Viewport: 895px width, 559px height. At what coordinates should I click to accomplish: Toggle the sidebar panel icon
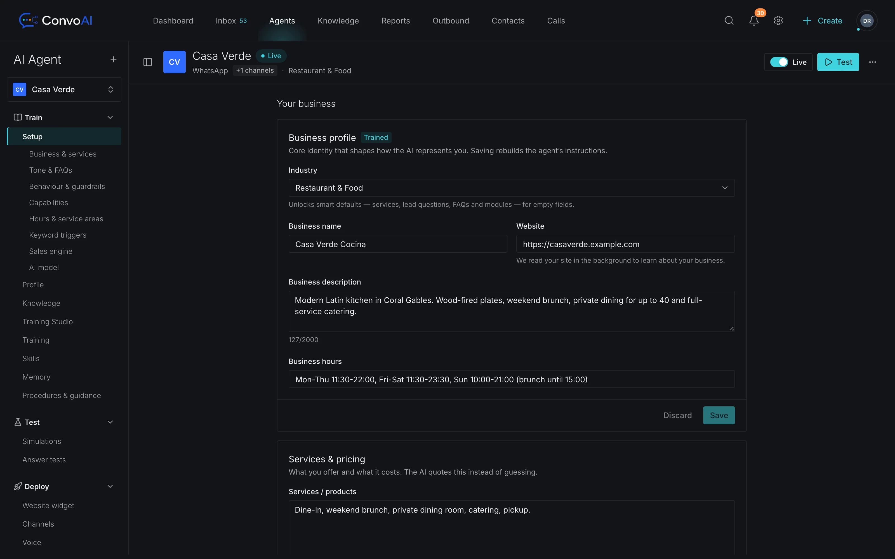point(148,62)
